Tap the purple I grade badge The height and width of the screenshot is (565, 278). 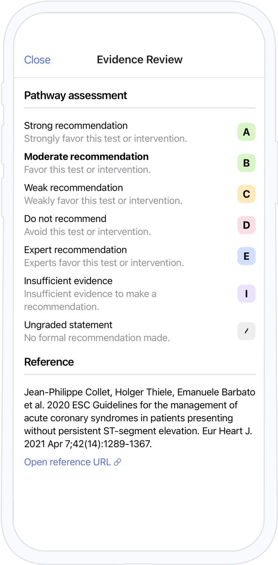click(x=246, y=294)
